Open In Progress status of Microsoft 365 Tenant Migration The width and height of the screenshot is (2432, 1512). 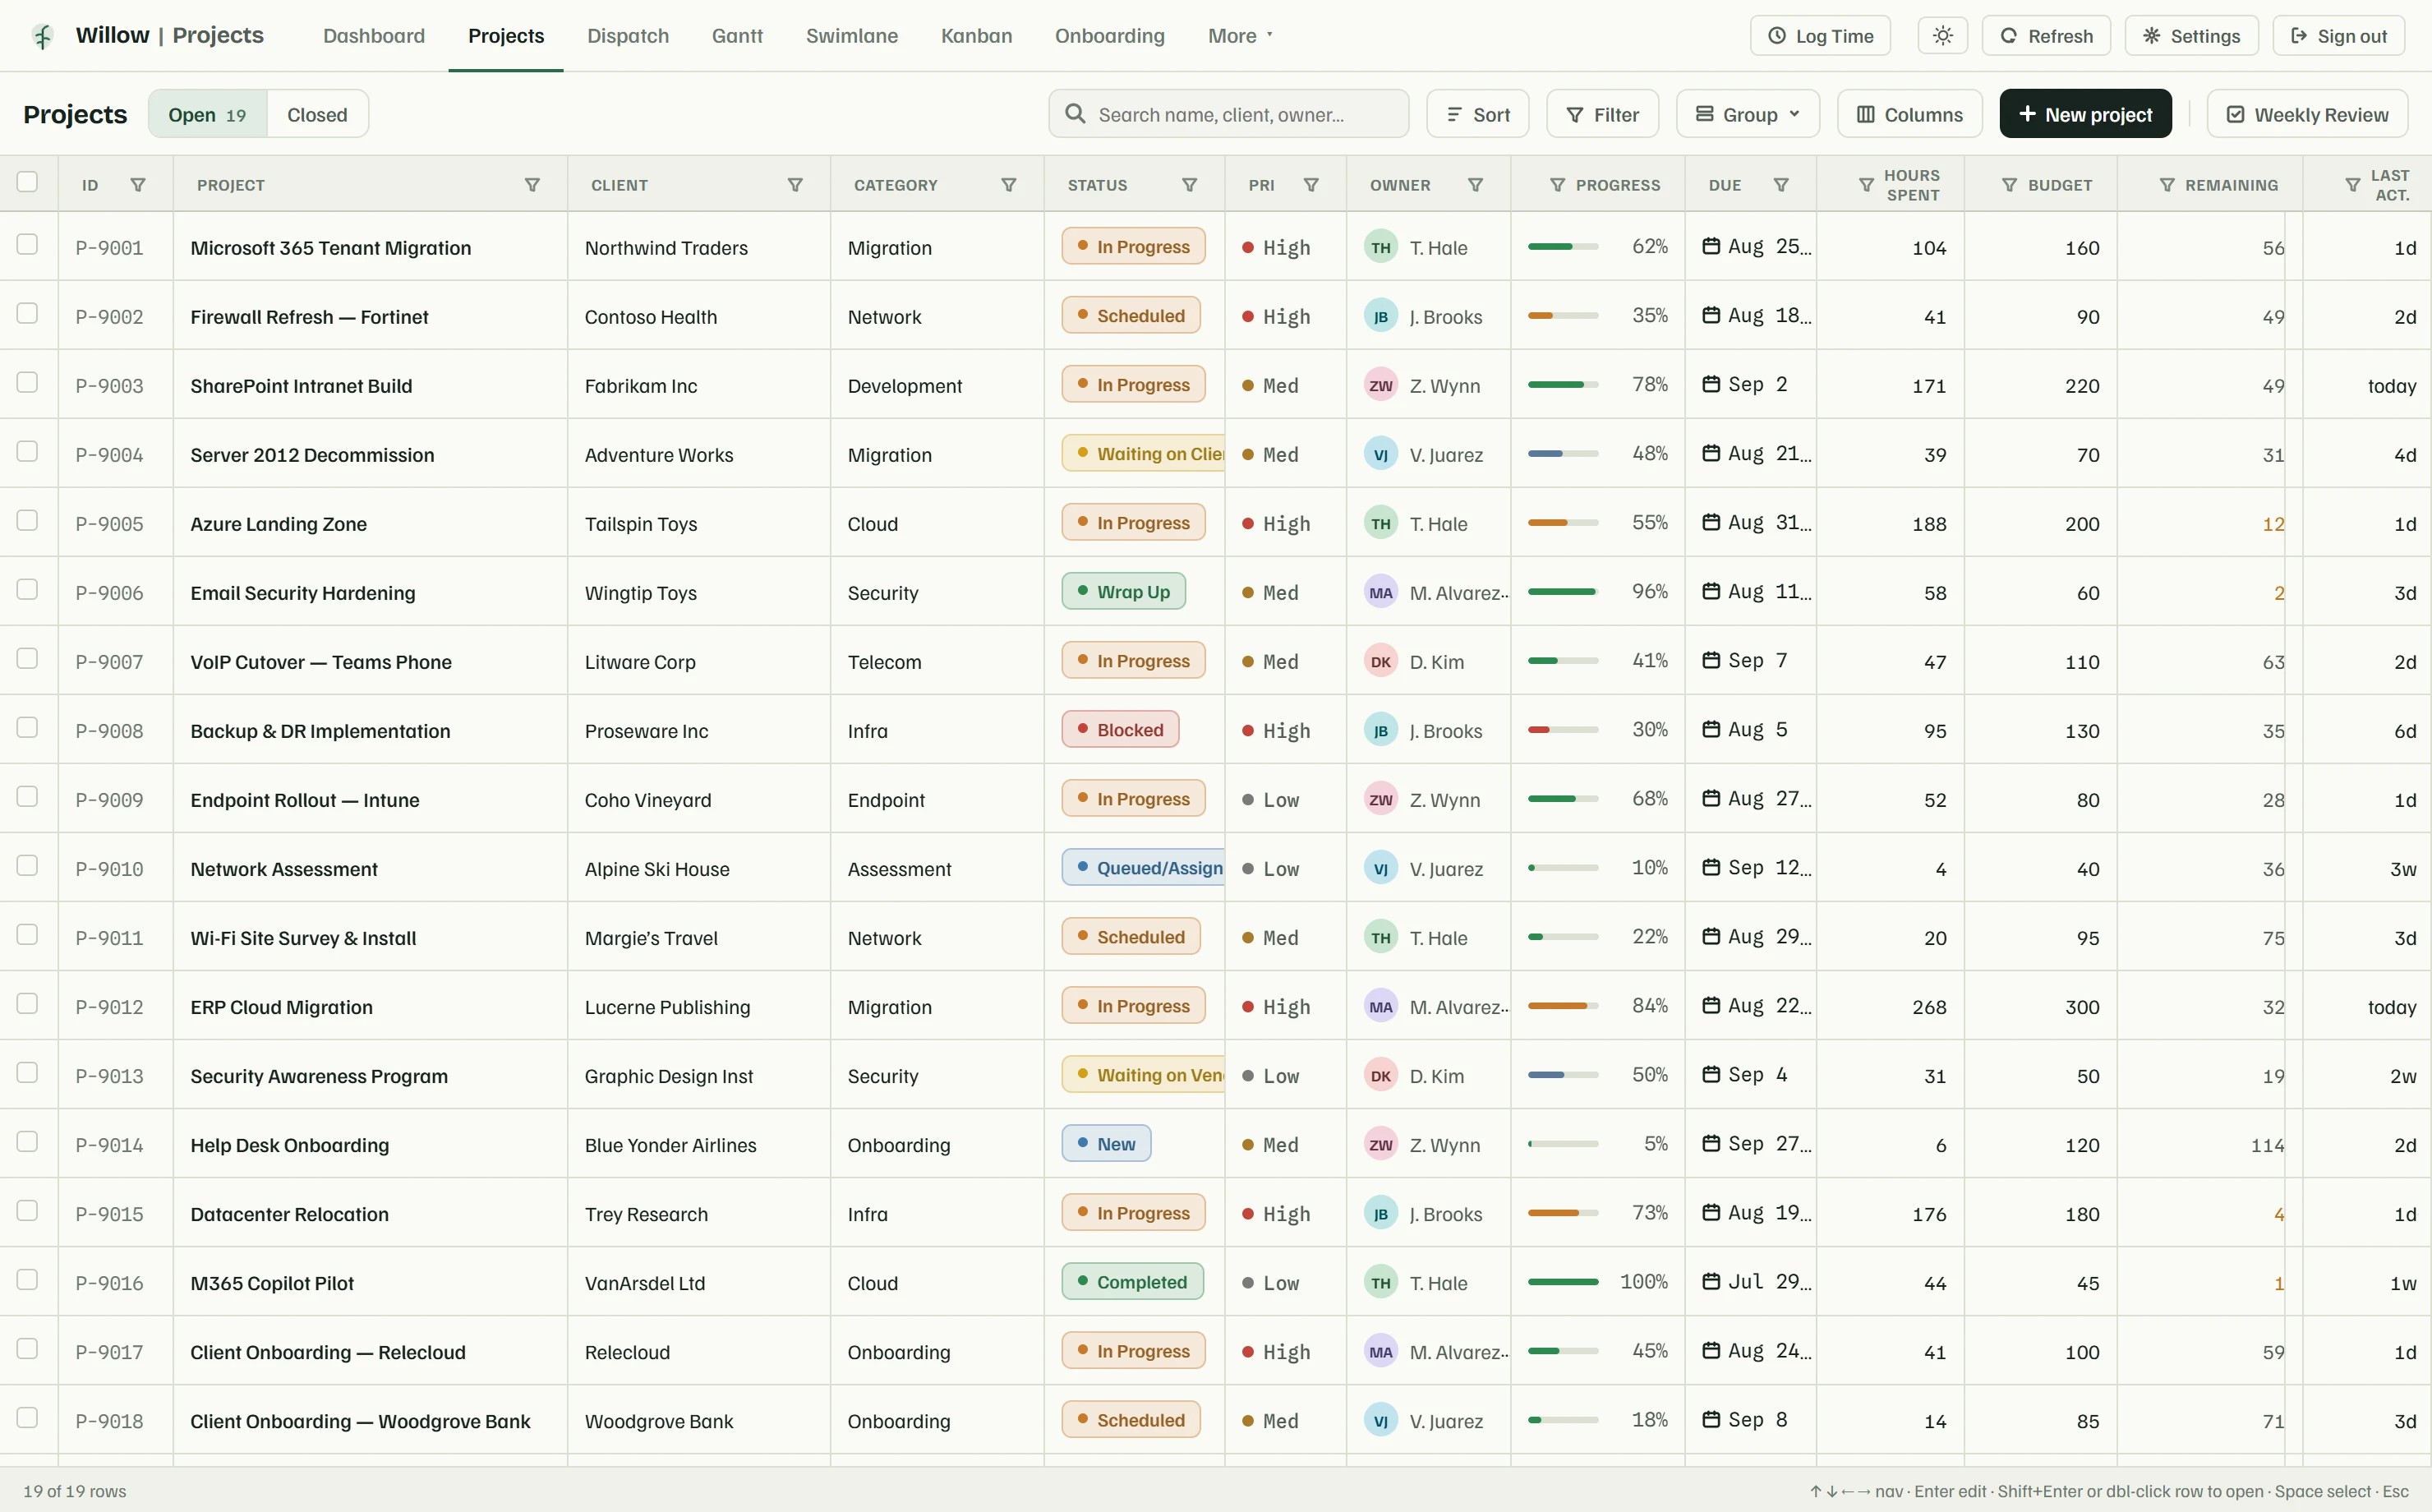pyautogui.click(x=1134, y=247)
